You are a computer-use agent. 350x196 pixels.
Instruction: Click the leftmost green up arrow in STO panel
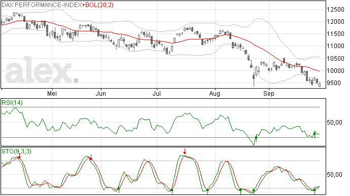pos(119,190)
